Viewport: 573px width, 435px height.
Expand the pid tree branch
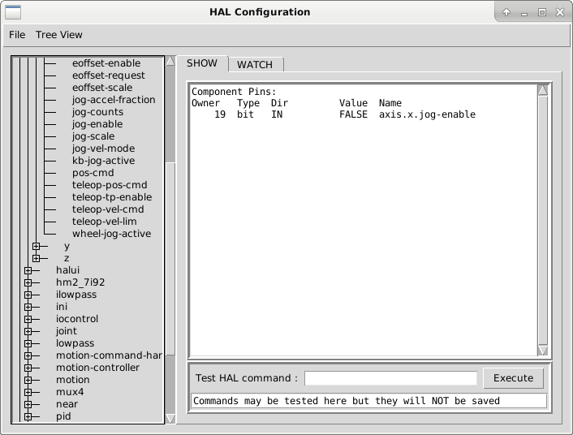[x=28, y=416]
